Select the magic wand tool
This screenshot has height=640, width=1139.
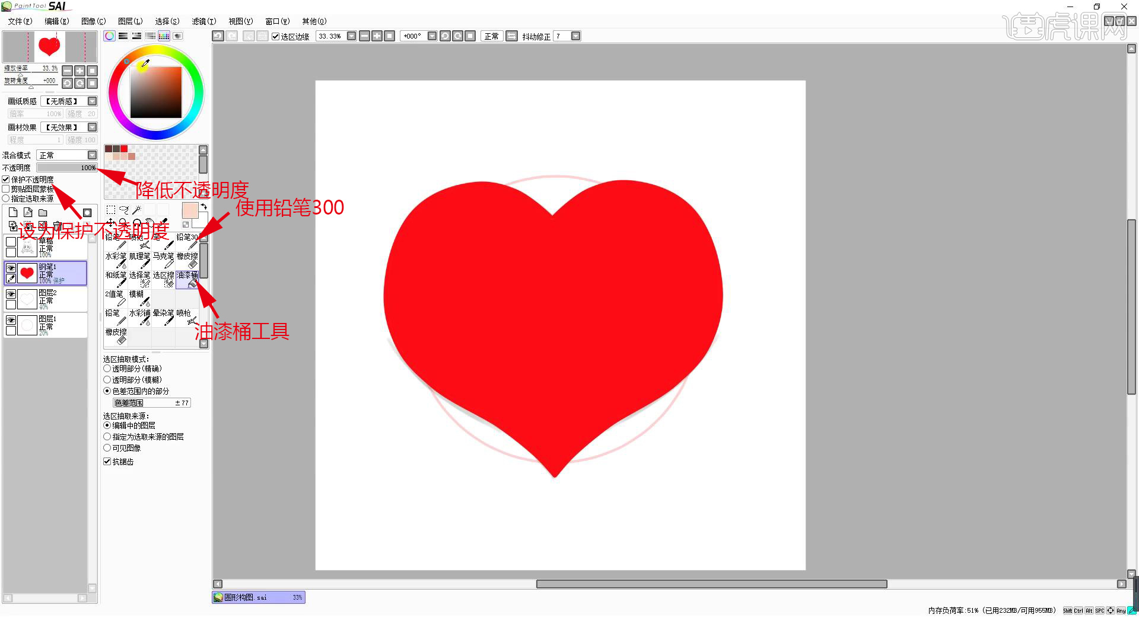coord(136,210)
